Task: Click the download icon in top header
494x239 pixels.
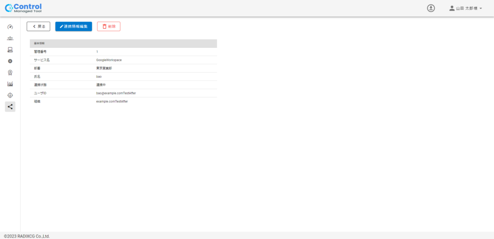Action: point(431,8)
